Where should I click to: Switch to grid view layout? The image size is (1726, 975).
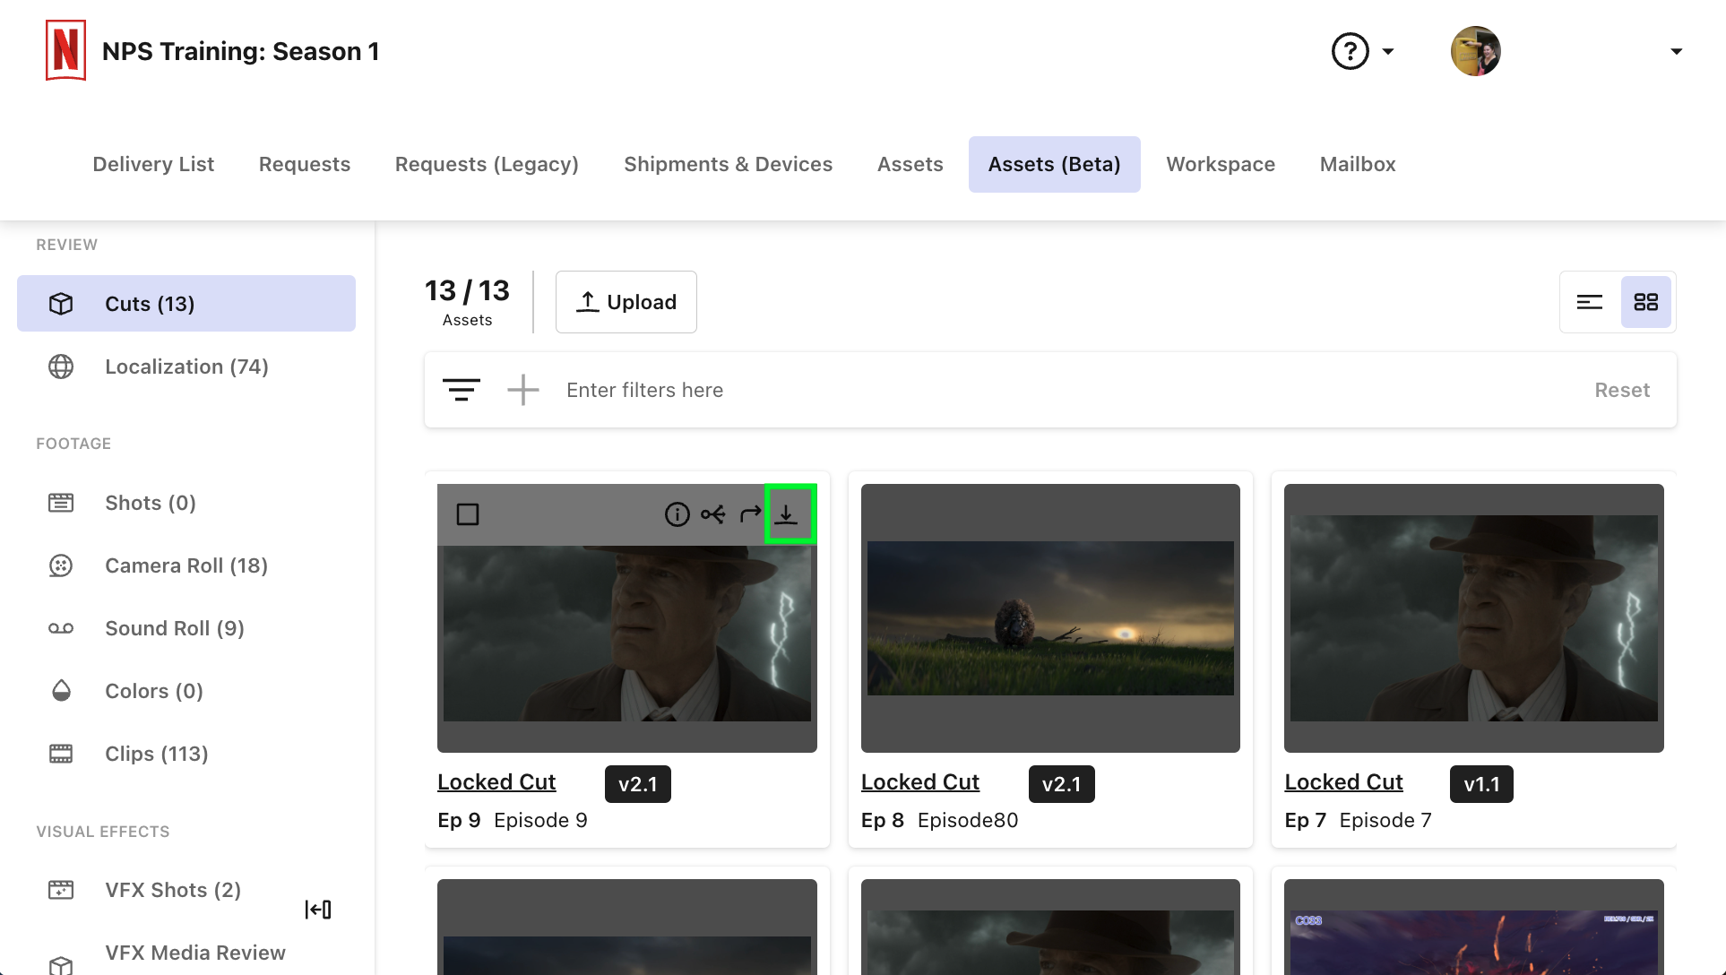coord(1646,302)
